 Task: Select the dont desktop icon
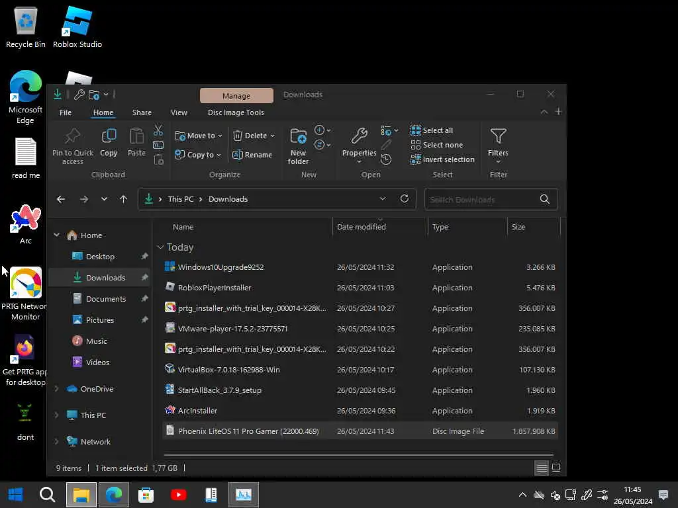click(25, 422)
